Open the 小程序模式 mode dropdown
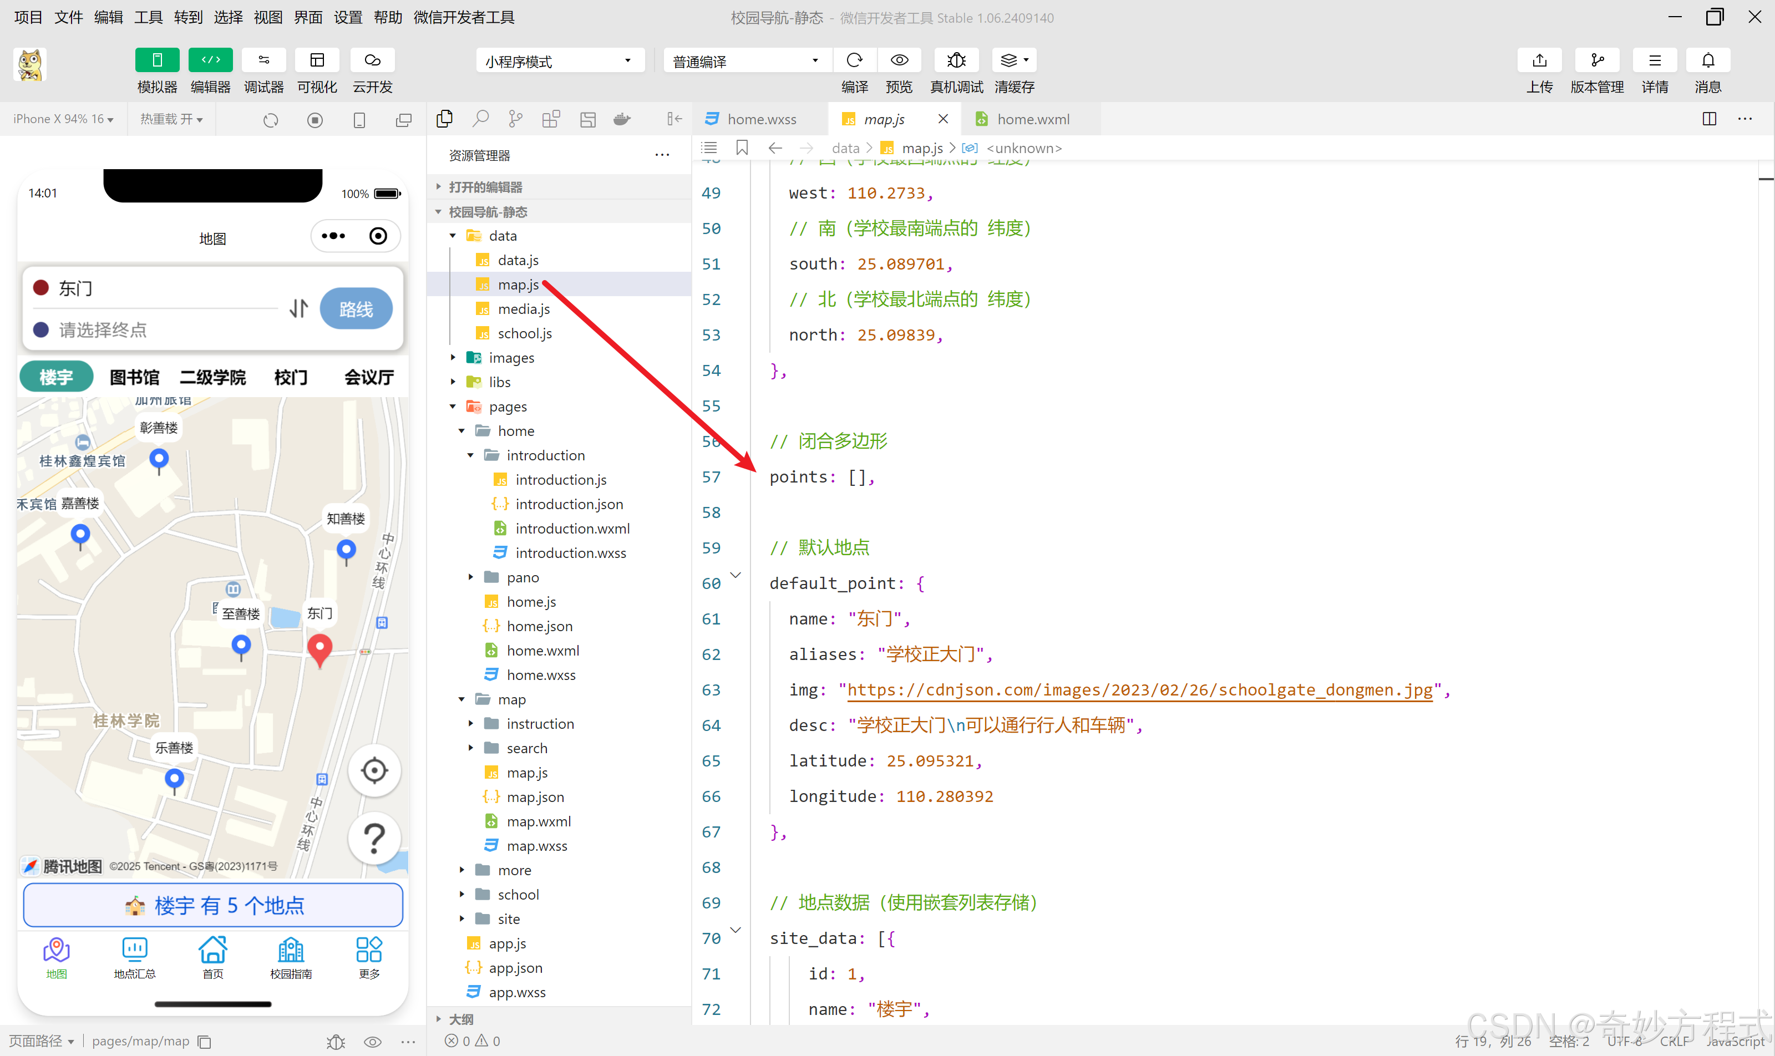This screenshot has width=1775, height=1056. (x=560, y=61)
